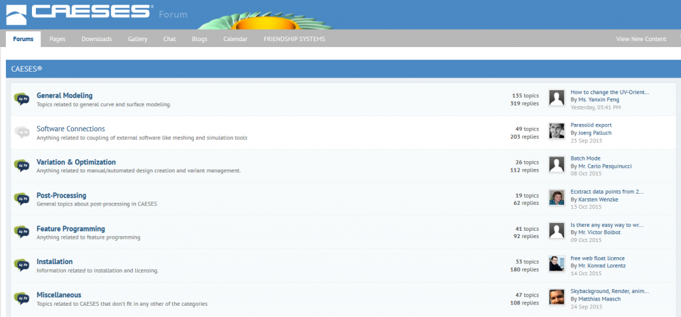
Task: Click the 'Forum' text beside the logo
Action: [x=174, y=15]
